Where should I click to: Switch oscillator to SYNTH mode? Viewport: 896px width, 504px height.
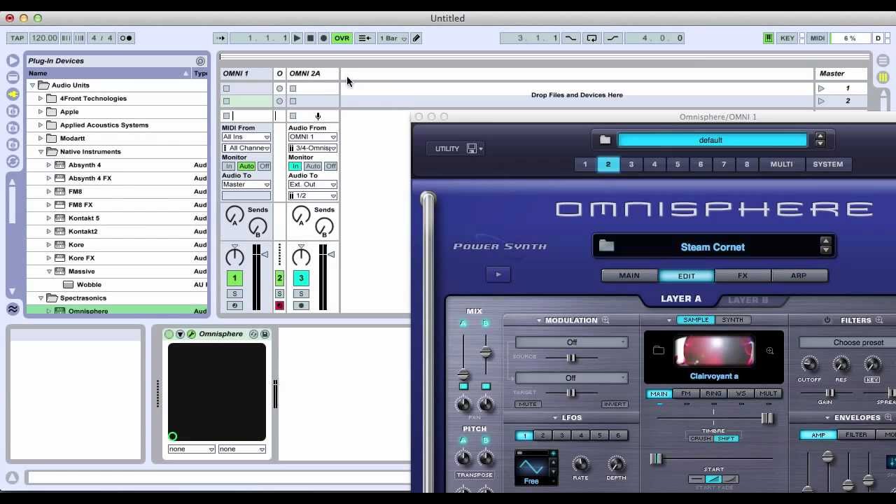[732, 320]
